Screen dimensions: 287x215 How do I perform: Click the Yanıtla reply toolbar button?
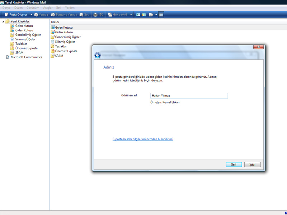point(41,15)
